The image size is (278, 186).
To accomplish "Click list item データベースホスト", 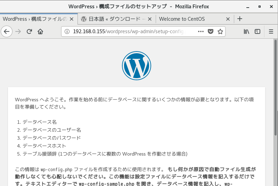I will [x=44, y=146].
